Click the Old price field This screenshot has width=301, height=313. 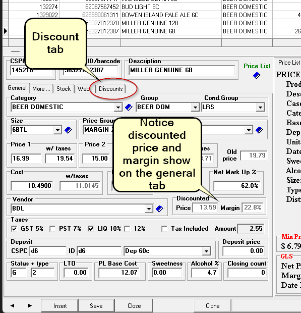[254, 155]
